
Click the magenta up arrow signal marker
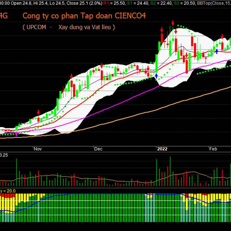coord(16,134)
